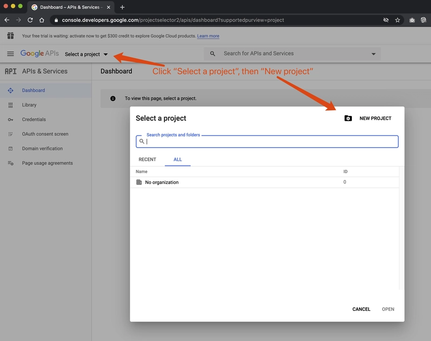Switch to the RECENT tab
This screenshot has height=341, width=431.
pyautogui.click(x=147, y=160)
